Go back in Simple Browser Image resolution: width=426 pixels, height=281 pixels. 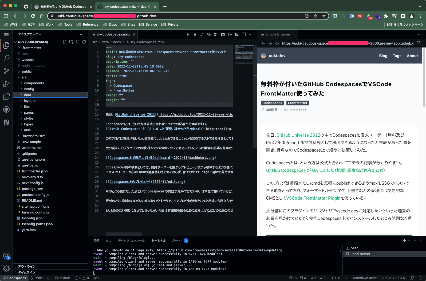(263, 43)
